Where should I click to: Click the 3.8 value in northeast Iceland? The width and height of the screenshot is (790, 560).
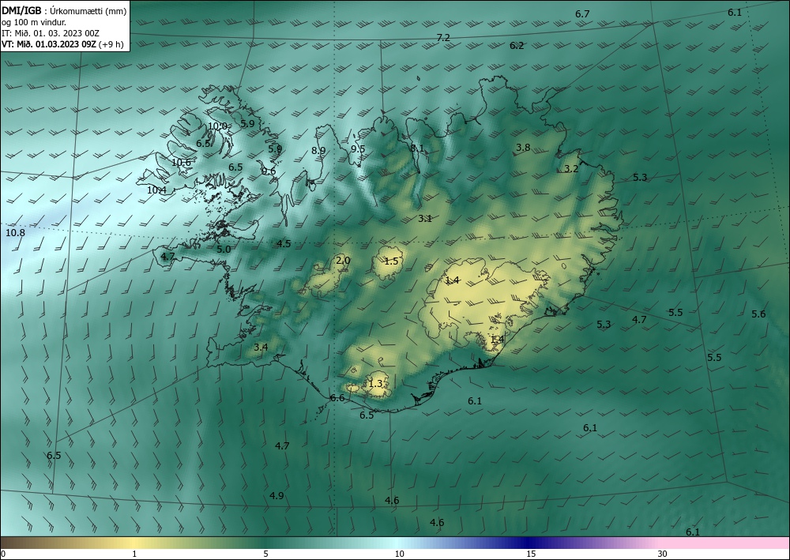click(x=524, y=148)
